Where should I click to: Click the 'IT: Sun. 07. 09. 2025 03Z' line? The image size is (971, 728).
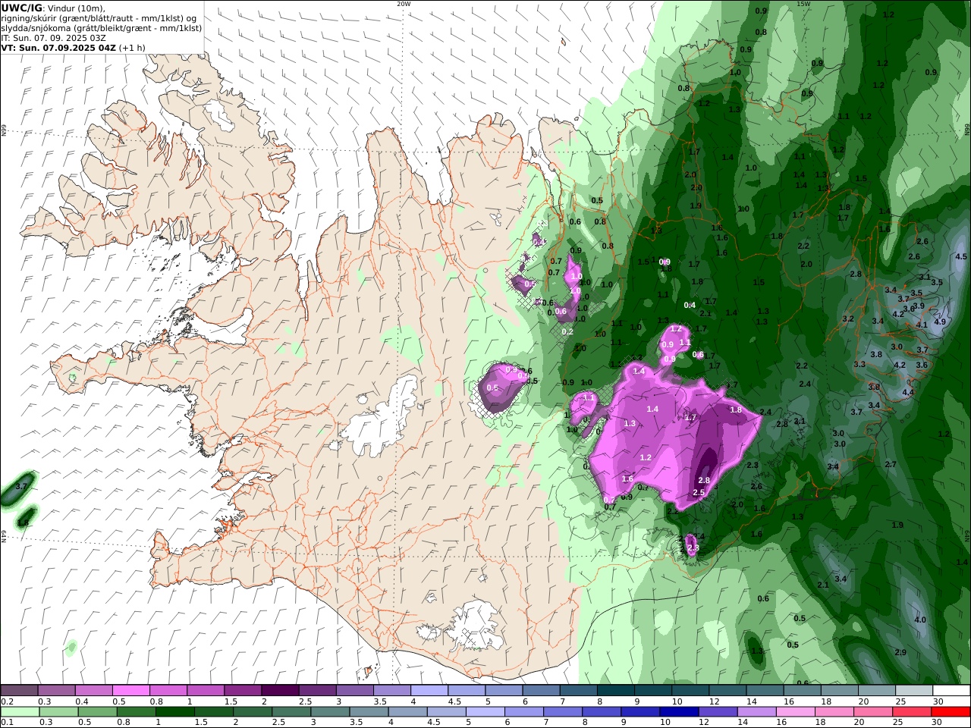coord(54,37)
